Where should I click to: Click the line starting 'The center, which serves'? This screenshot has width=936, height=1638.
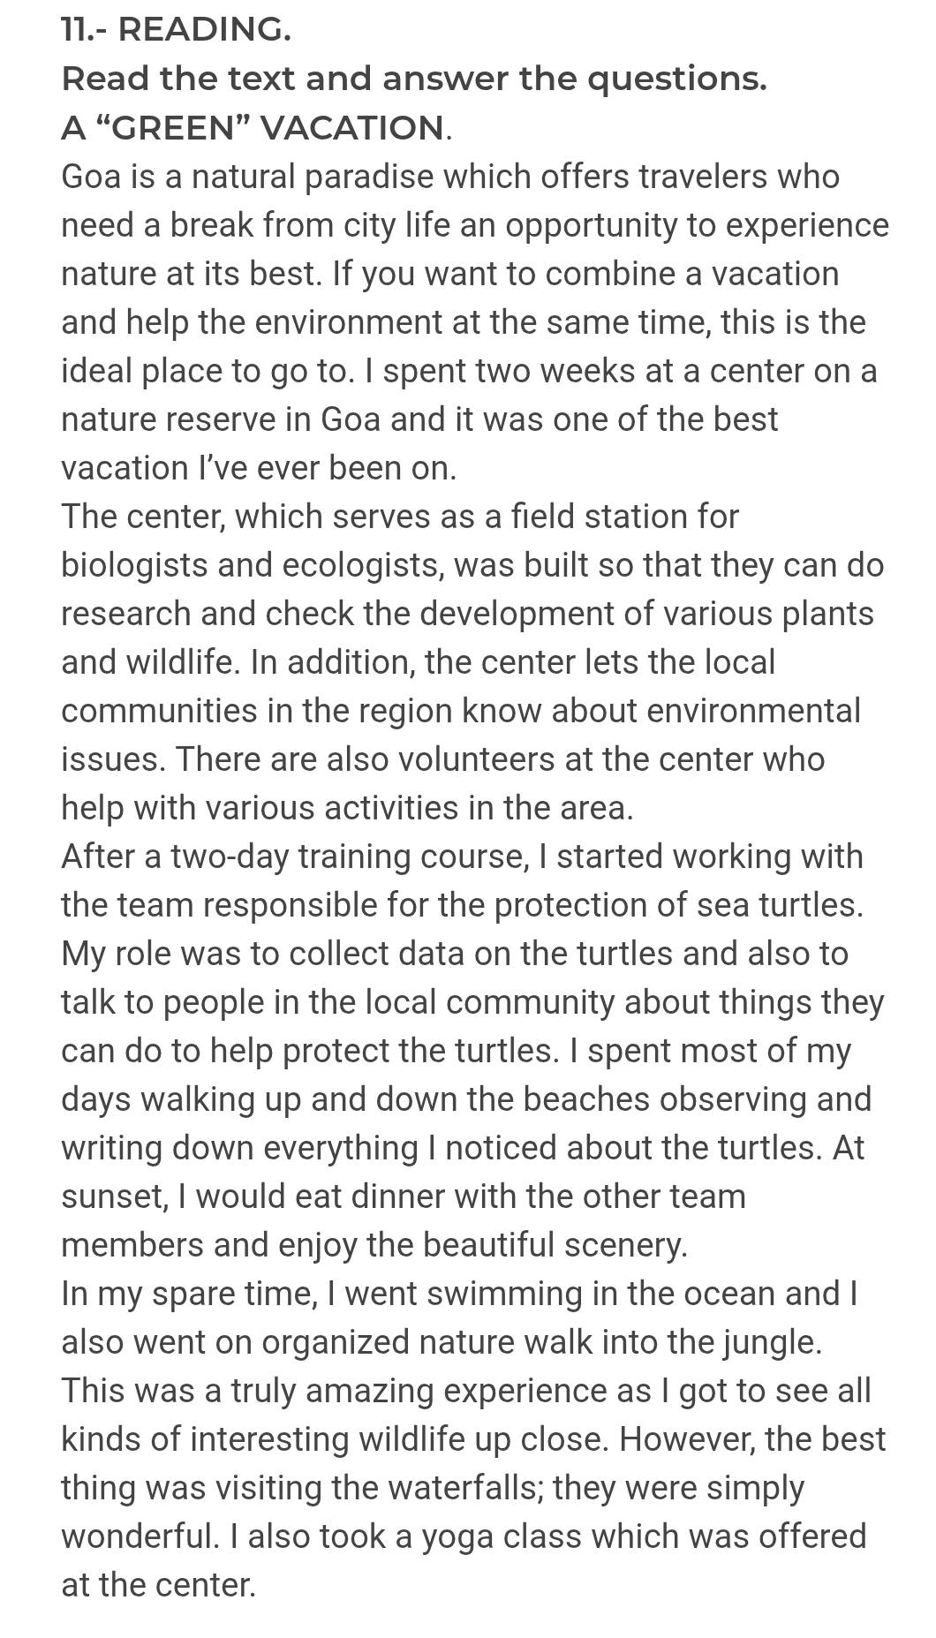[x=400, y=517]
